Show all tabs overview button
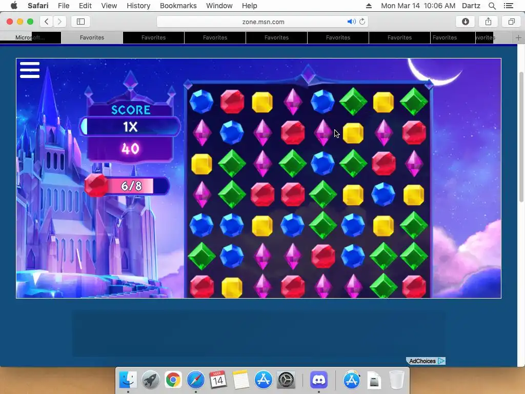Image resolution: width=525 pixels, height=394 pixels. 511,22
